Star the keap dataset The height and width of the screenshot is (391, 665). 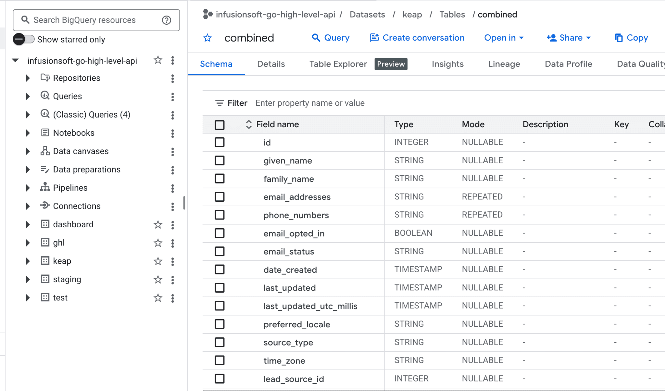coord(158,261)
